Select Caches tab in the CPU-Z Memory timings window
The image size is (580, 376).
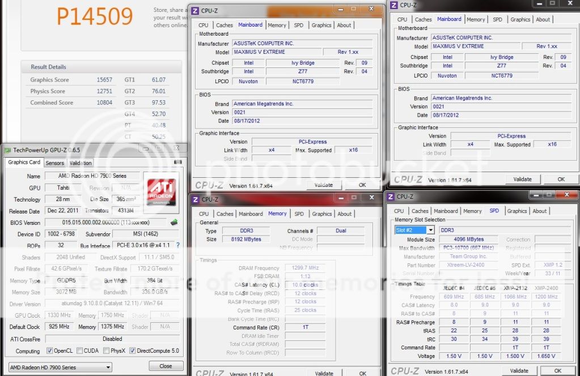225,214
